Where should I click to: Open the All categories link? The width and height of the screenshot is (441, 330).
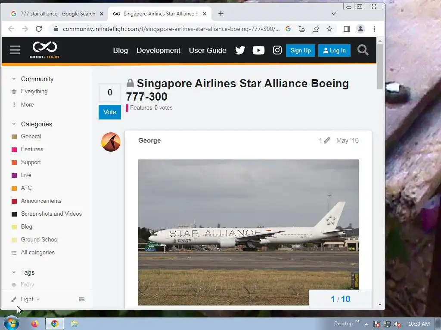coord(38,253)
